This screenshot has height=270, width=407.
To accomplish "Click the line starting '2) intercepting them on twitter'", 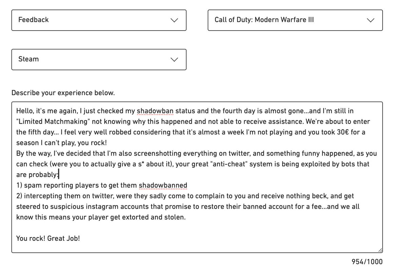I will coord(185,196).
